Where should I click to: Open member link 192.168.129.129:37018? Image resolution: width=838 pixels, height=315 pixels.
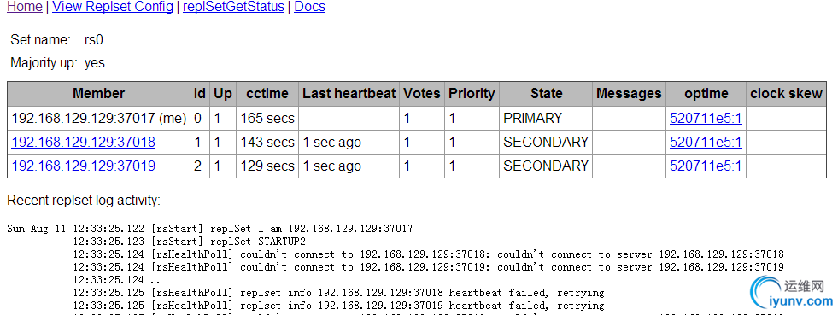click(84, 142)
